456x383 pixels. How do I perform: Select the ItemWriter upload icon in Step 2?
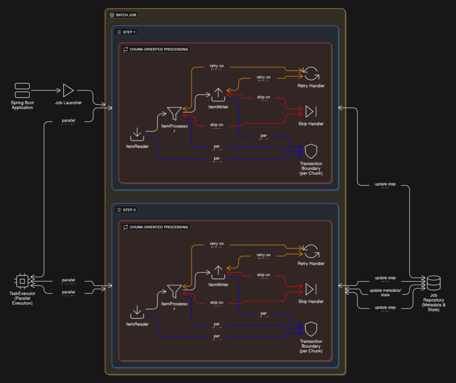pyautogui.click(x=218, y=272)
